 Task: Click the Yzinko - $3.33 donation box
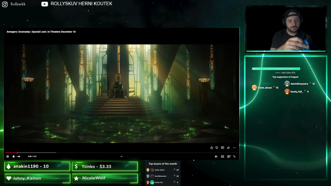click(105, 166)
